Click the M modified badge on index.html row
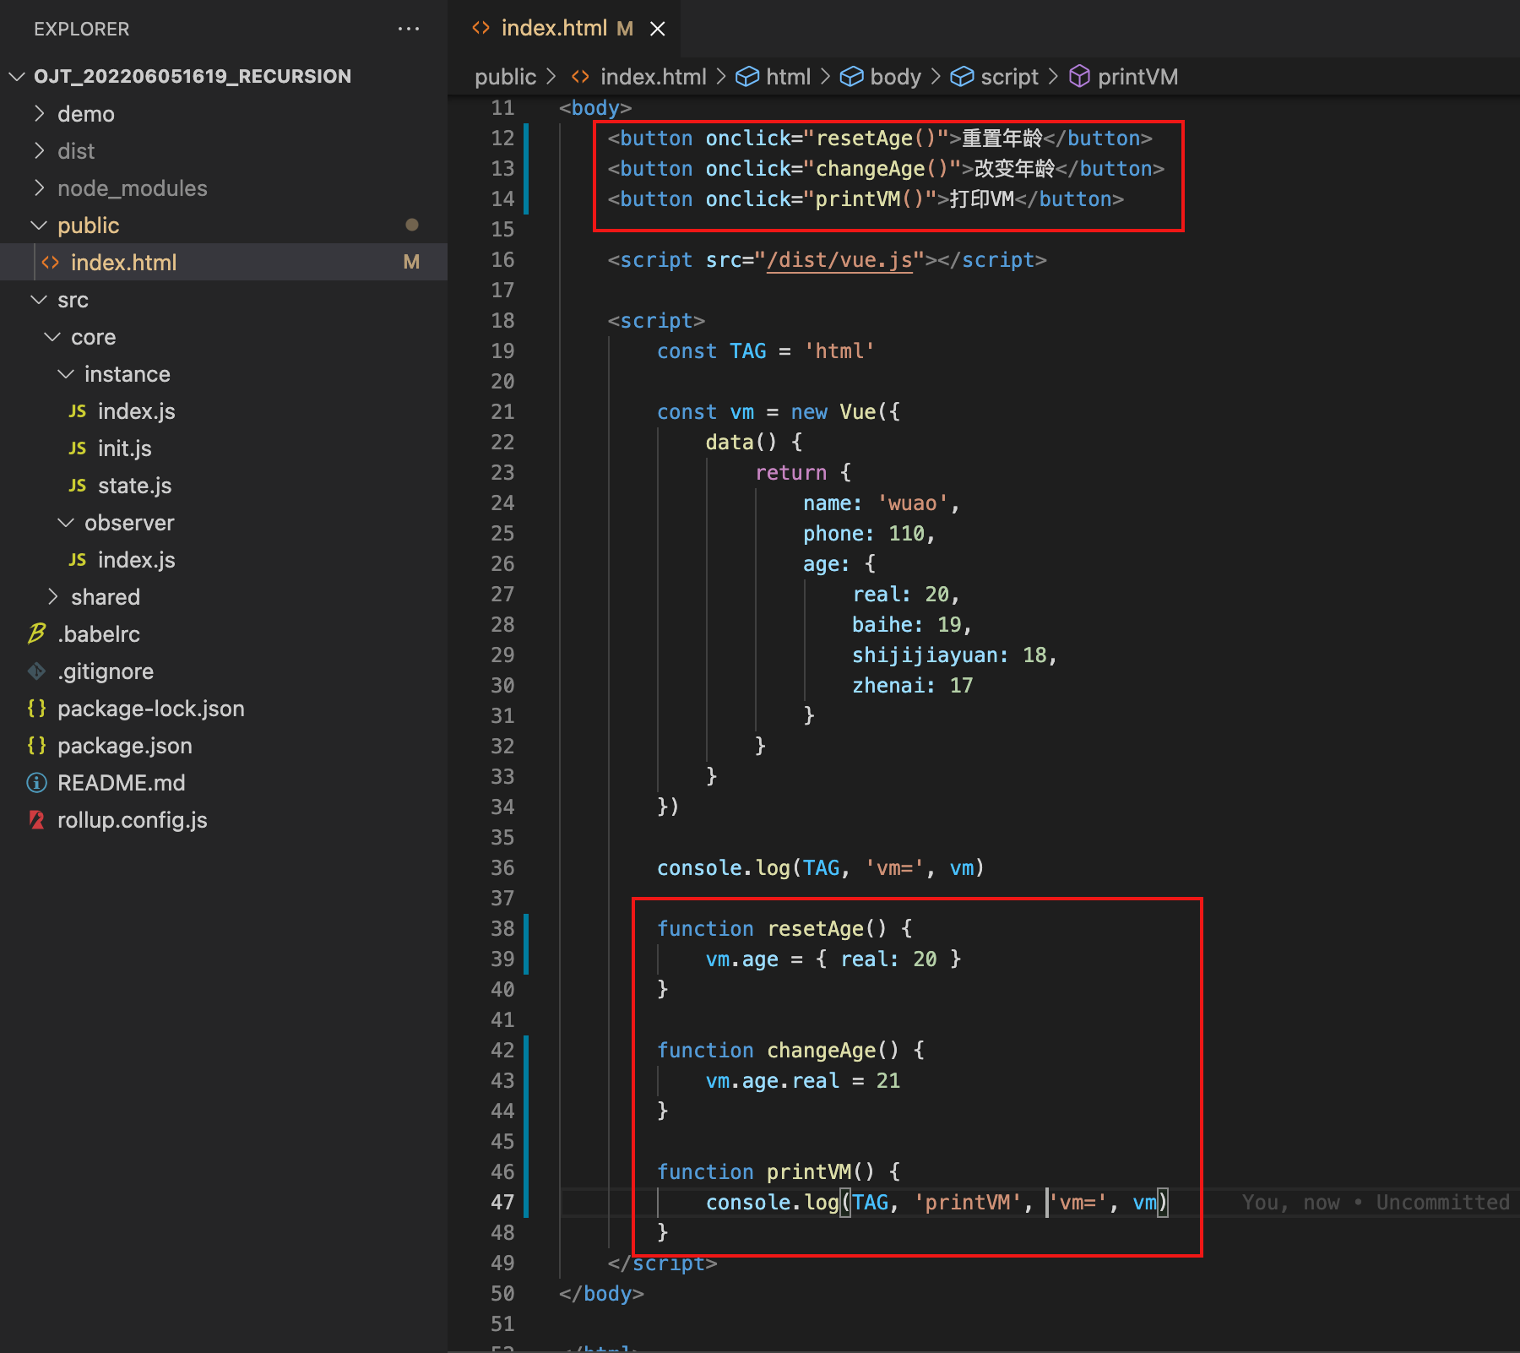Image resolution: width=1520 pixels, height=1353 pixels. [x=411, y=262]
